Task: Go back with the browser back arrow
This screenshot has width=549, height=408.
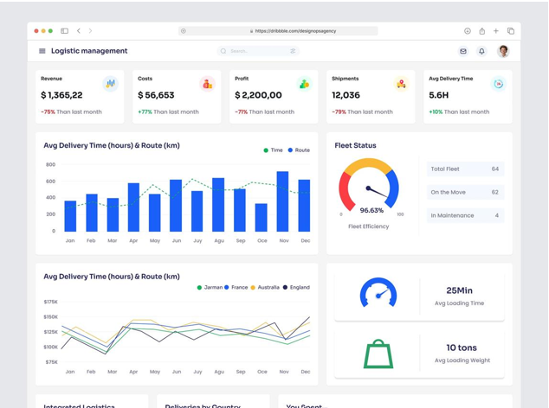Action: point(79,31)
